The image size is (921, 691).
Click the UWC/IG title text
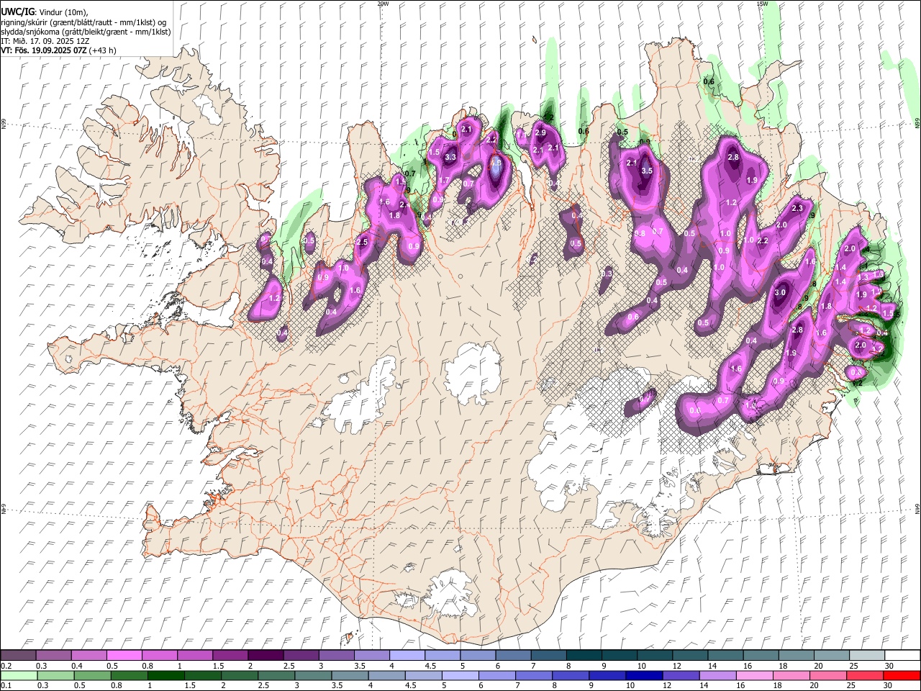17,12
